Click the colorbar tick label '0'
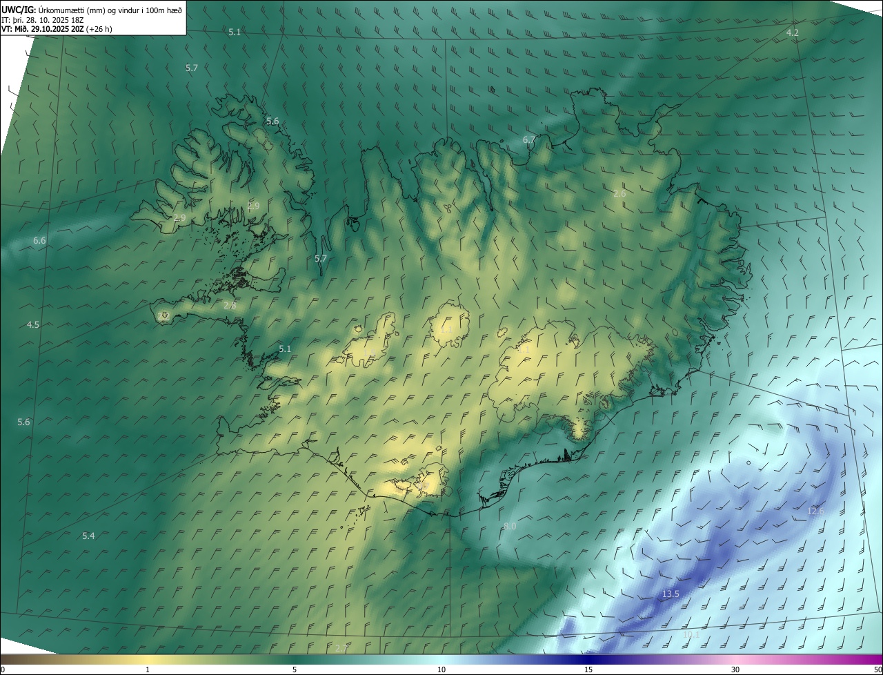Screen dimensions: 883x675 click(x=3, y=669)
